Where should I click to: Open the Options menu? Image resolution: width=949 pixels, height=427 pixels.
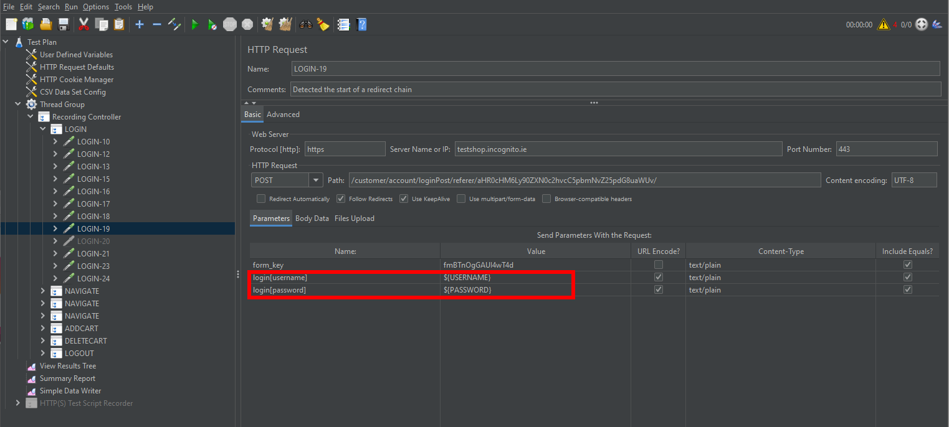(x=96, y=6)
